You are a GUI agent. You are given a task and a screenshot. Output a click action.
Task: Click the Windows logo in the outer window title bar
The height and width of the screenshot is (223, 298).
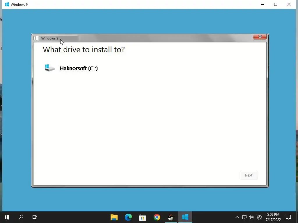point(7,4)
